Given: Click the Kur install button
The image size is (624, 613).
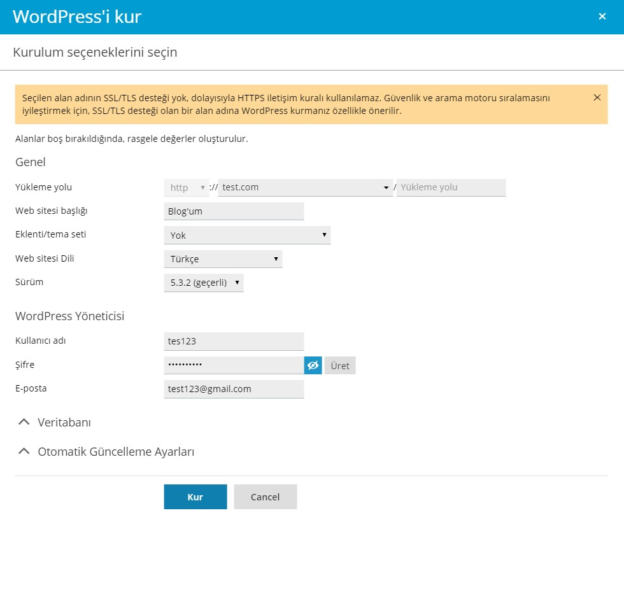Looking at the screenshot, I should pyautogui.click(x=195, y=497).
